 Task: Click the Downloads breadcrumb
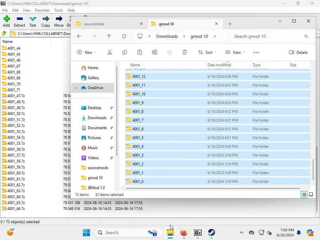(x=167, y=36)
